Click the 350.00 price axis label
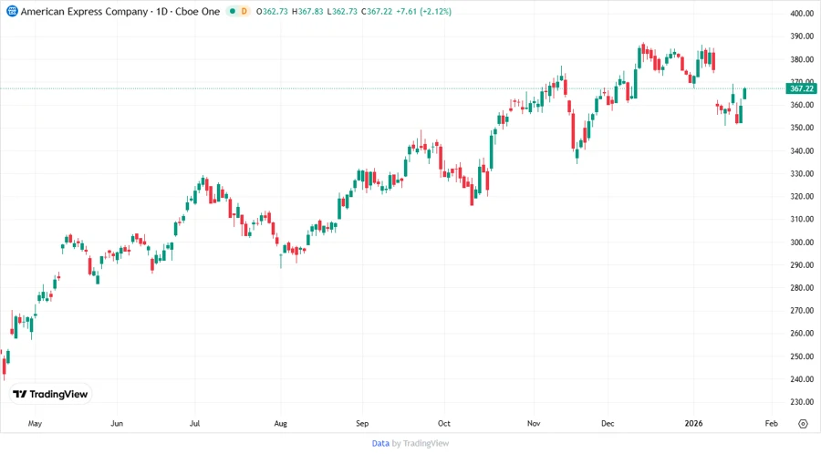The height and width of the screenshot is (454, 821). pyautogui.click(x=802, y=128)
